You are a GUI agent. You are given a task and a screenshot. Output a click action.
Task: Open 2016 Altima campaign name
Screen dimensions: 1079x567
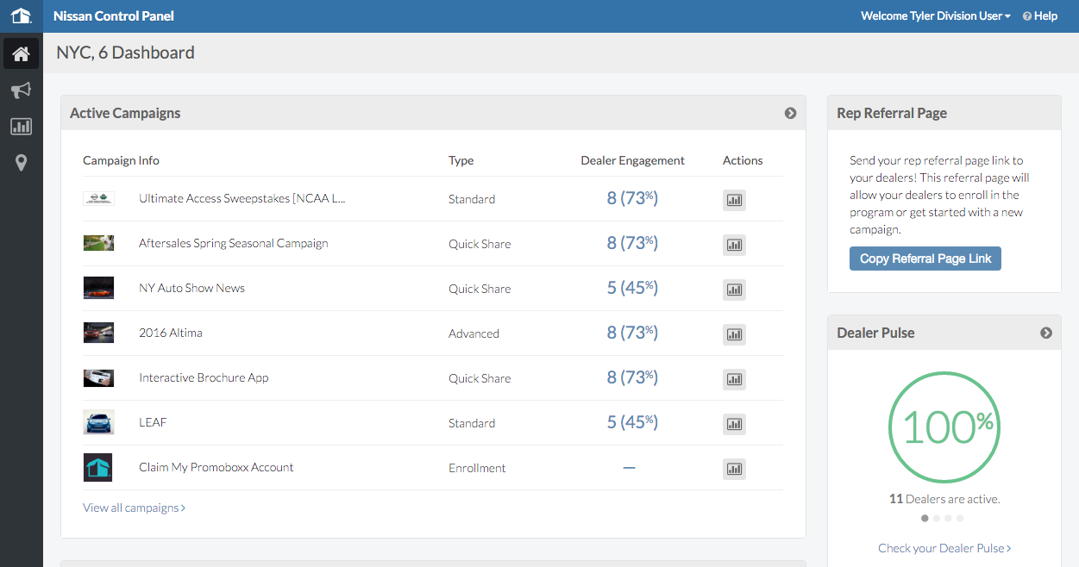(171, 333)
